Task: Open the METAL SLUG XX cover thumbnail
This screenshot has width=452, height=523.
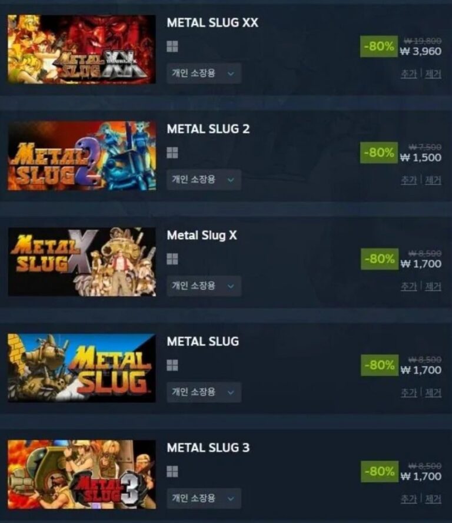Action: (x=82, y=49)
